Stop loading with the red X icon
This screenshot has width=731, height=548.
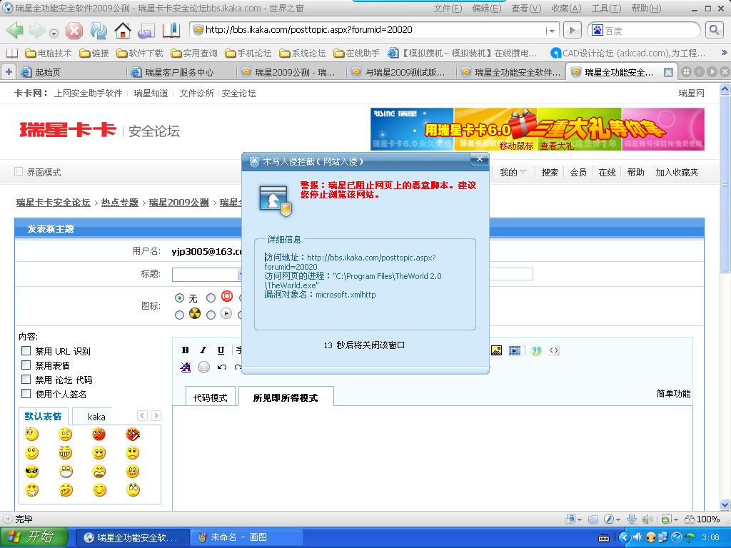(x=74, y=31)
